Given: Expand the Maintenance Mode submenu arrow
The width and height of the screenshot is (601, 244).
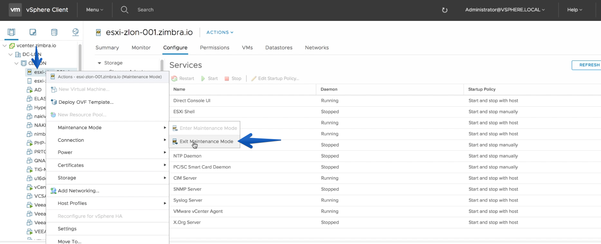Looking at the screenshot, I should tap(165, 128).
